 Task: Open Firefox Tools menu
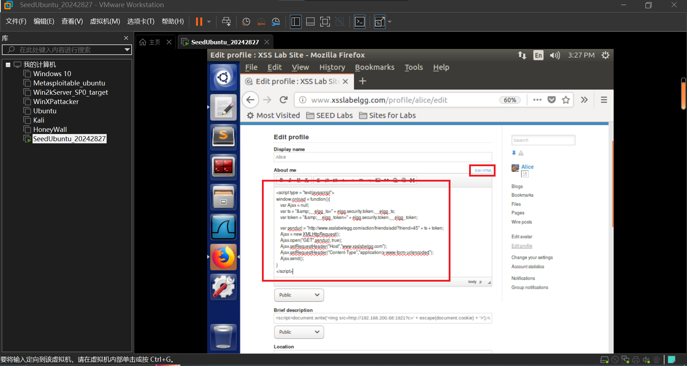point(414,67)
